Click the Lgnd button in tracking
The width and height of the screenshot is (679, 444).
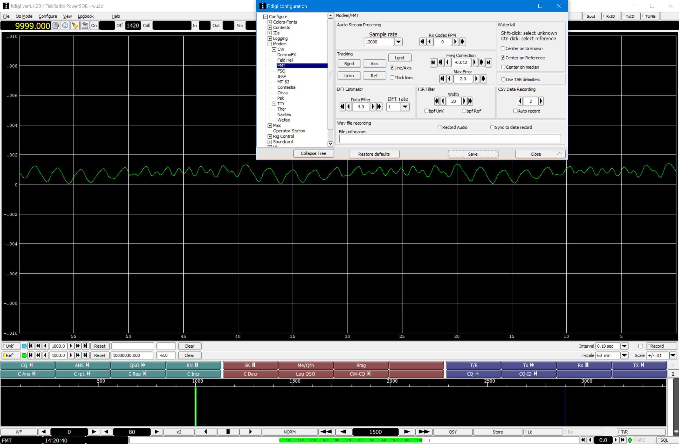pyautogui.click(x=400, y=58)
